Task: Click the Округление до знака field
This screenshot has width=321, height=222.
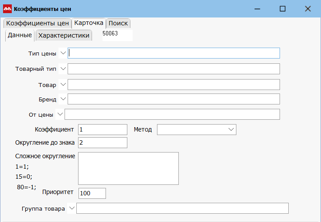Action: pyautogui.click(x=102, y=142)
